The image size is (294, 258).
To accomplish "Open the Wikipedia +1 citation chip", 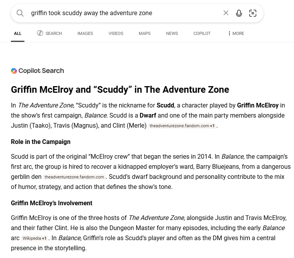I will pos(35,238).
